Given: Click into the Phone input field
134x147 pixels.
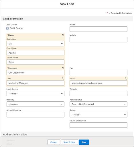Looking at the screenshot, I should (x=98, y=29).
